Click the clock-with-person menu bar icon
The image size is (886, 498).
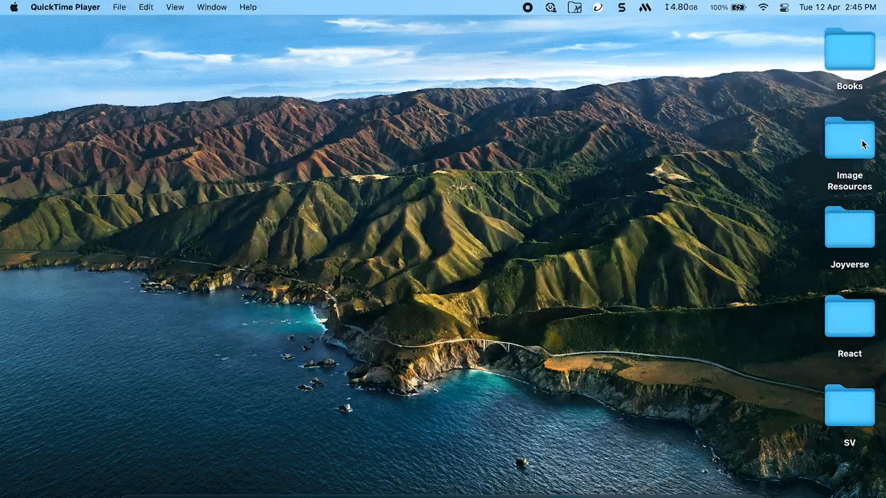coord(551,7)
